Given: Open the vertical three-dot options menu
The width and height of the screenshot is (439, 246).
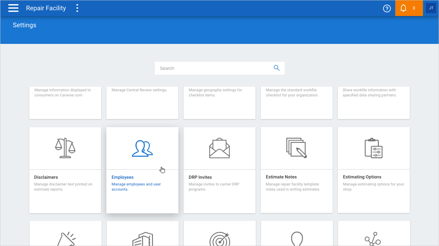Looking at the screenshot, I should pos(77,8).
